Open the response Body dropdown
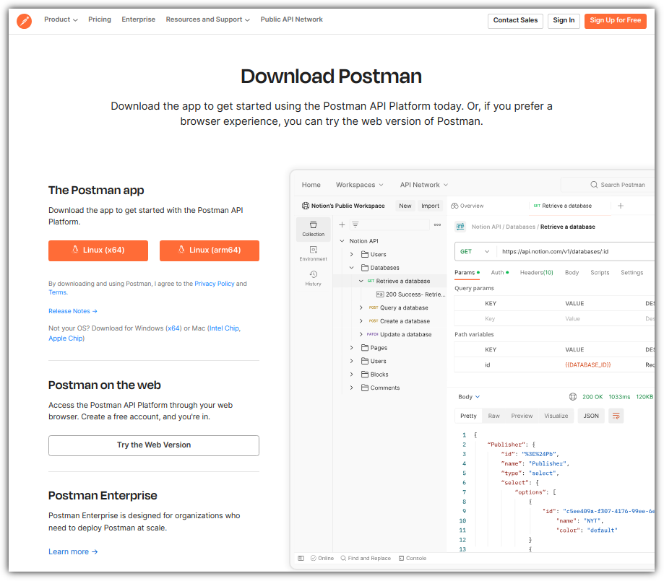664x581 pixels. [469, 397]
